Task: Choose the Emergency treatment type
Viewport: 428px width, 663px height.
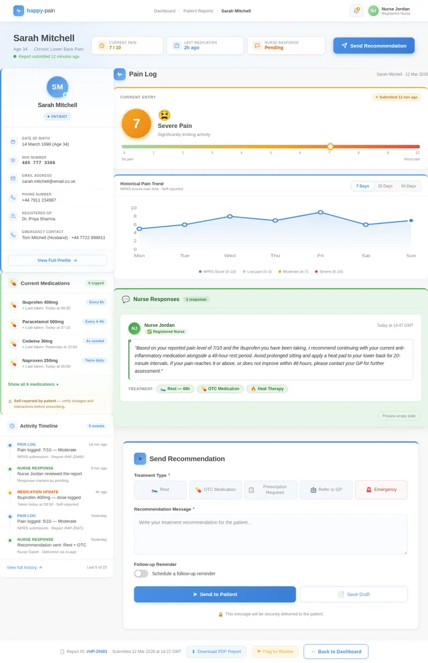Action: click(x=381, y=490)
